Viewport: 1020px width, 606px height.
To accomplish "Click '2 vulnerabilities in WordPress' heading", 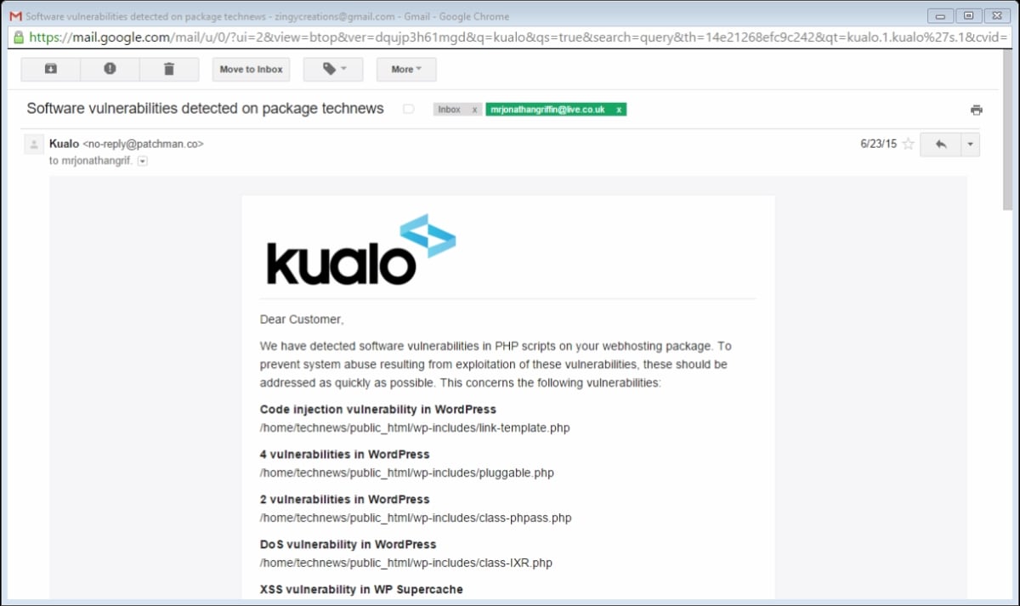I will (345, 499).
